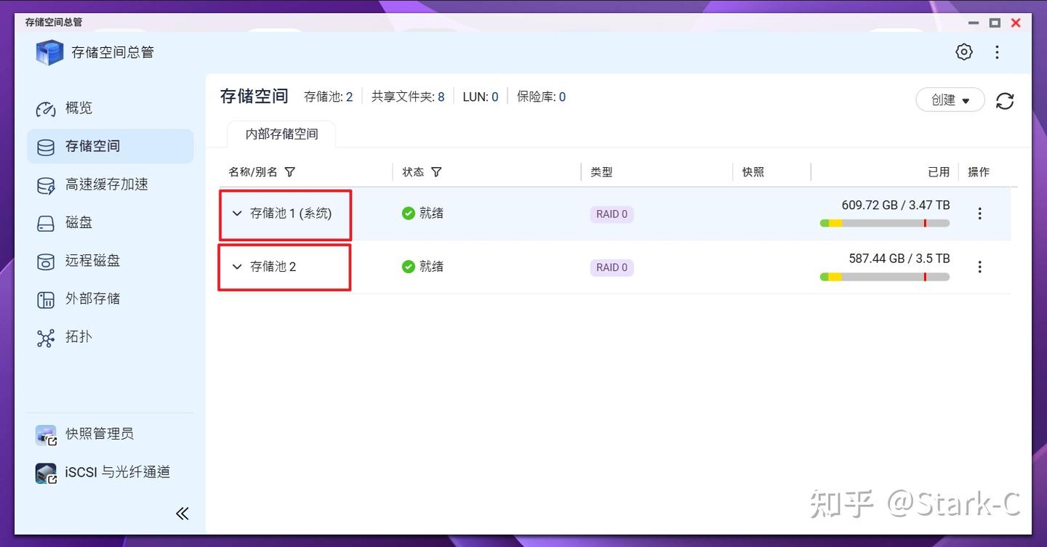Screen dimensions: 1047x547
Task: Open the 创建 dropdown button
Action: click(950, 100)
